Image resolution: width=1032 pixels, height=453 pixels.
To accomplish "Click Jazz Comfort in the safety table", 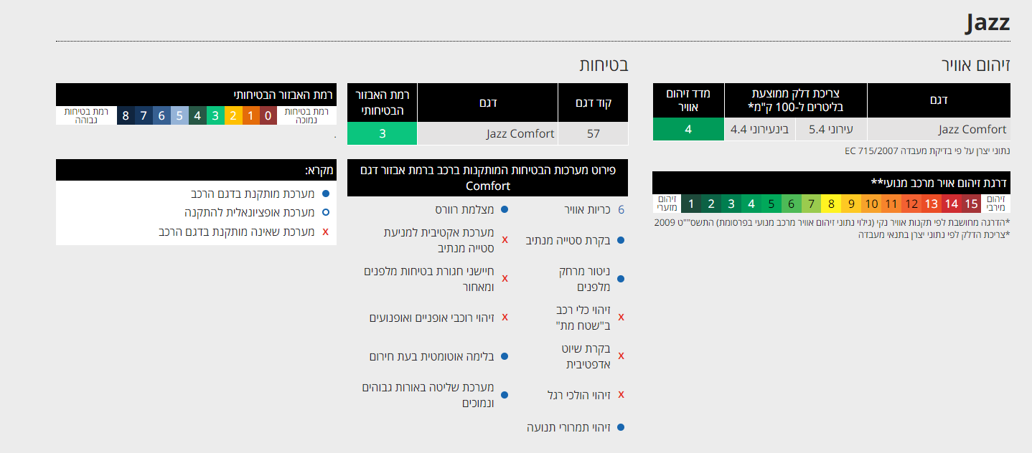I will (x=487, y=133).
